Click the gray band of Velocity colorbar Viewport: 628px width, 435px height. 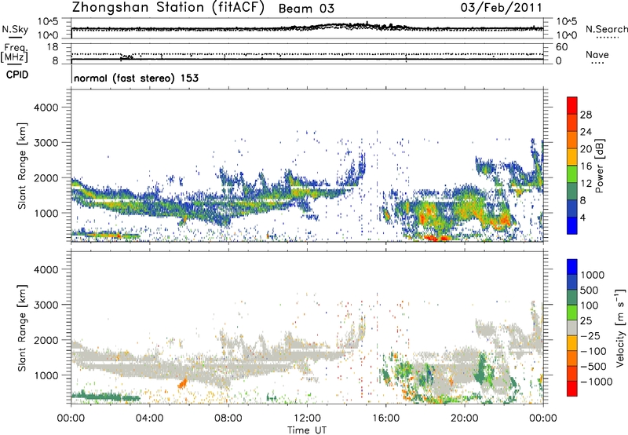(572, 327)
